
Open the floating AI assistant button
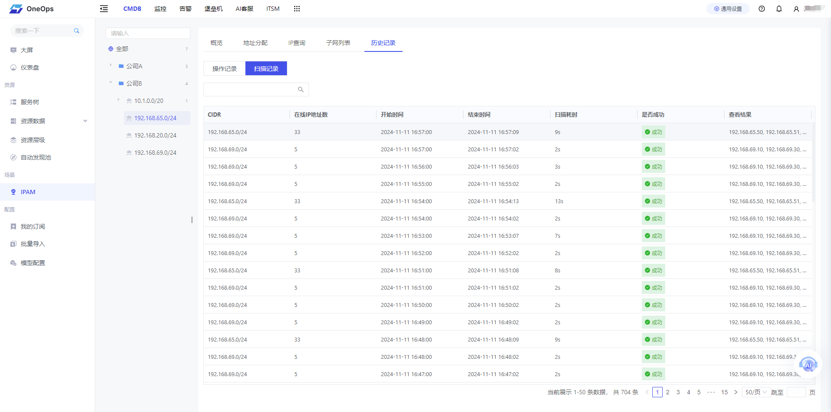(x=808, y=365)
